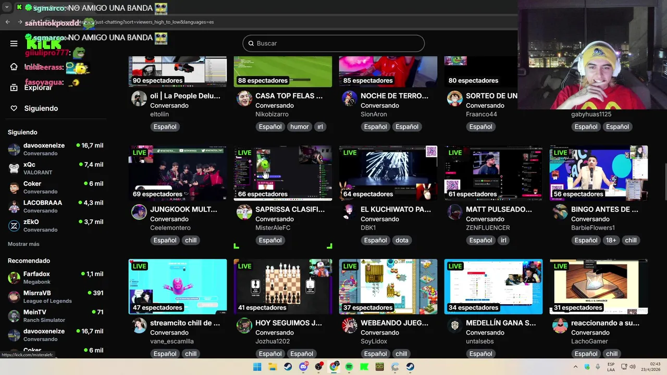The height and width of the screenshot is (375, 667).
Task: Open Nikobizarro channel avatar
Action: pos(244,98)
